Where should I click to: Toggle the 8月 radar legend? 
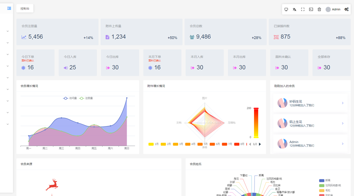[239, 144]
